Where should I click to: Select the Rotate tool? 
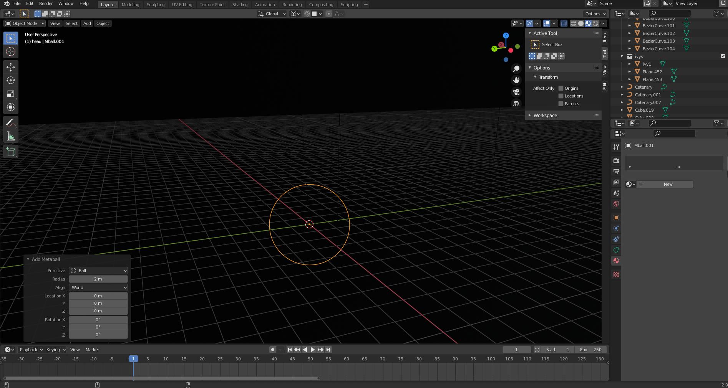click(11, 80)
